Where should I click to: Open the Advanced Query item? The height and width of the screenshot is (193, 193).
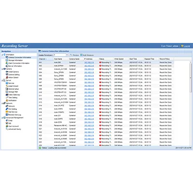pos(14,129)
